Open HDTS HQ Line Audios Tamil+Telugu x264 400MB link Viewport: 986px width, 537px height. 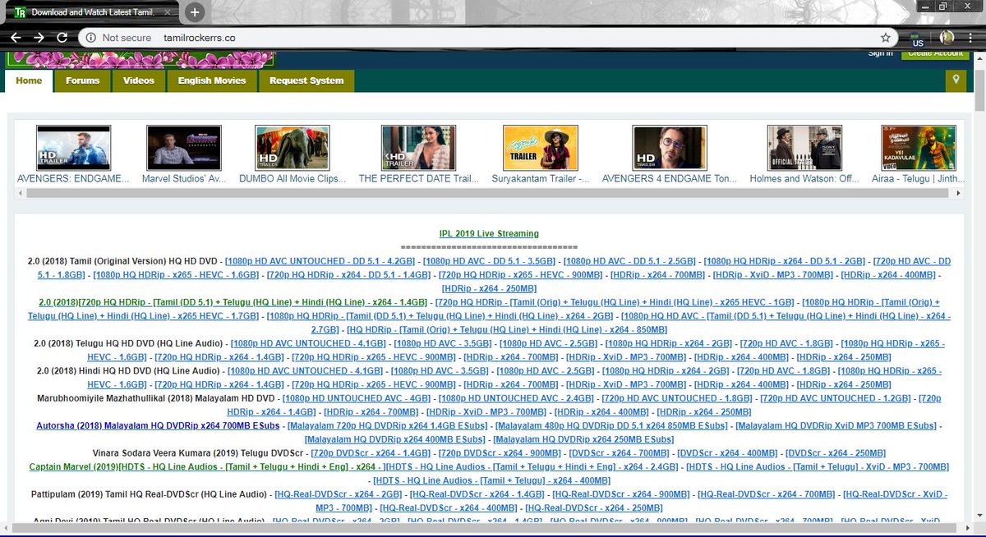tap(492, 480)
